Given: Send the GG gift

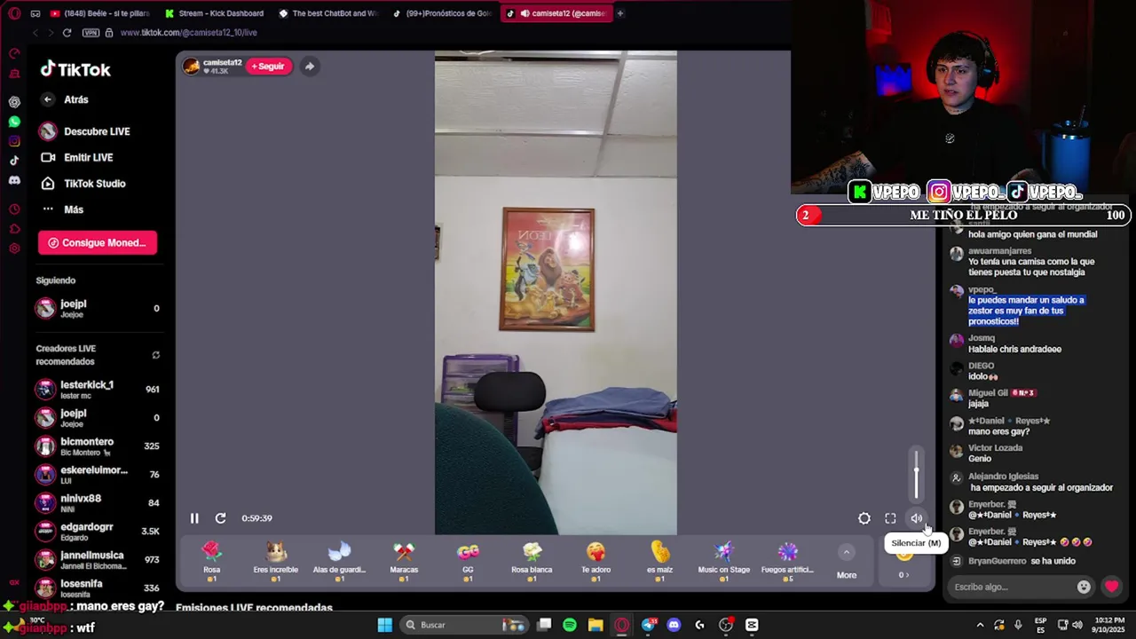Looking at the screenshot, I should (468, 562).
